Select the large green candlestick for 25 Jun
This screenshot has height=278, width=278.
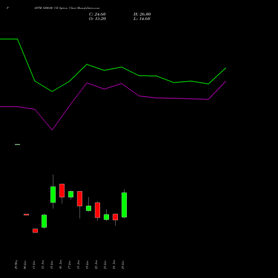point(124,205)
